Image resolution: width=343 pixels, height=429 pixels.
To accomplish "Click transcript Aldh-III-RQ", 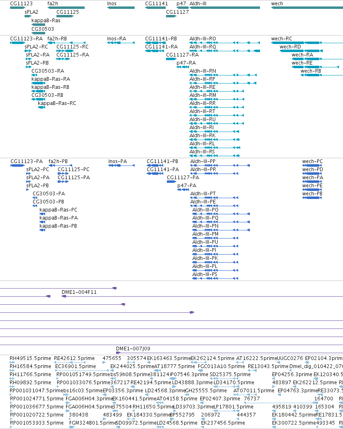I will coord(202,47).
